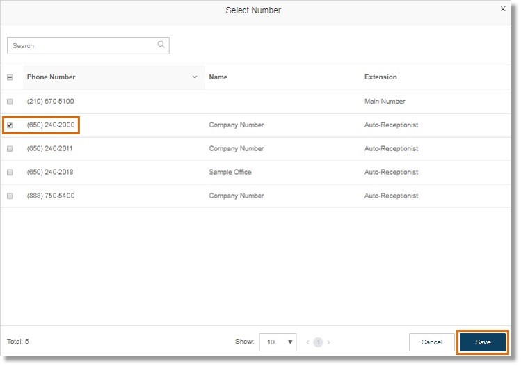Select the (650) 240-2018 phone number text

(x=50, y=172)
